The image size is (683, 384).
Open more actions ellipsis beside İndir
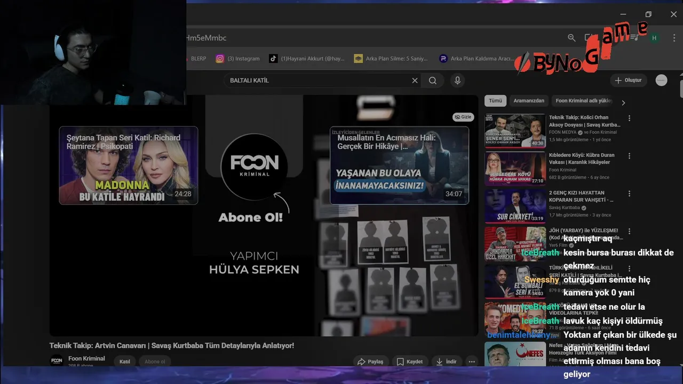pos(472,362)
